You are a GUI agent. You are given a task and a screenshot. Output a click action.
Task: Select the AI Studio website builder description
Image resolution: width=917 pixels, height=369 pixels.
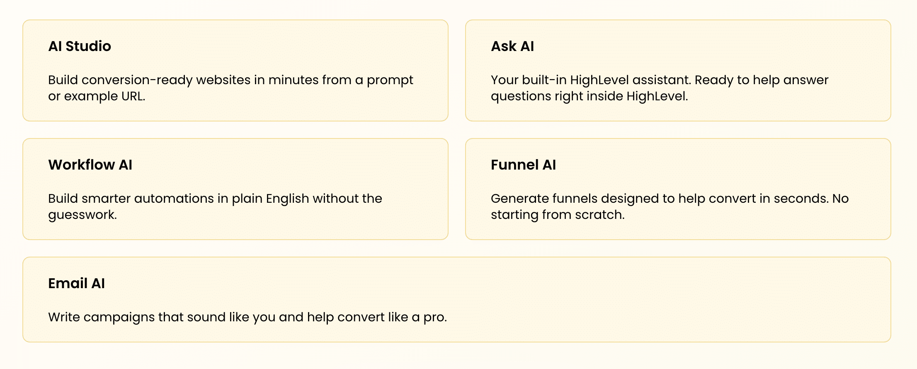[230, 88]
